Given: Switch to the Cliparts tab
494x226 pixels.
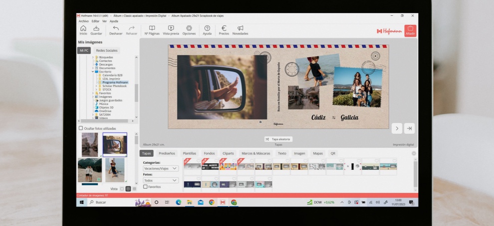Looking at the screenshot, I should click(228, 153).
